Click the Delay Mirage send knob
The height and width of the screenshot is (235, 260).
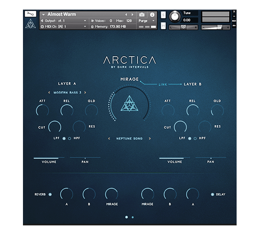[147, 194]
